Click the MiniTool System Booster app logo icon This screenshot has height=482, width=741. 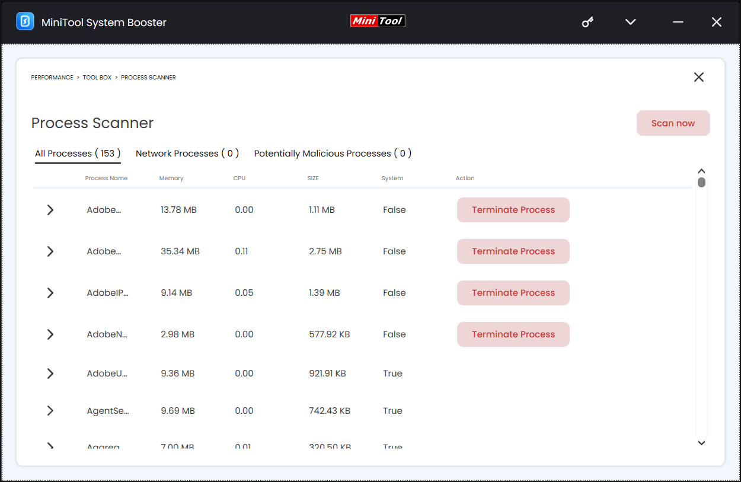point(25,22)
